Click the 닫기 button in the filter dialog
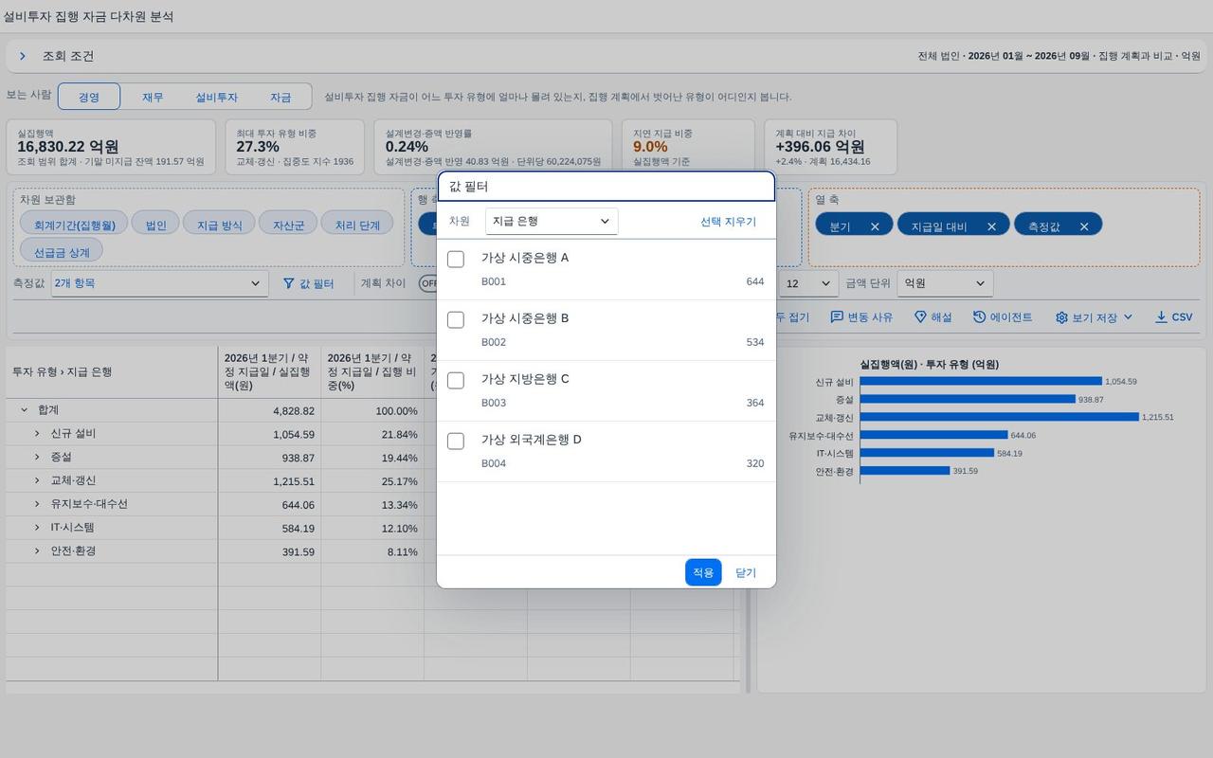The width and height of the screenshot is (1213, 758). (x=746, y=572)
